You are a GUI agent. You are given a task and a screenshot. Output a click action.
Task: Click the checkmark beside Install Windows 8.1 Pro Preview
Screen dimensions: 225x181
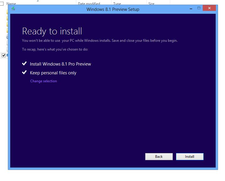point(24,63)
